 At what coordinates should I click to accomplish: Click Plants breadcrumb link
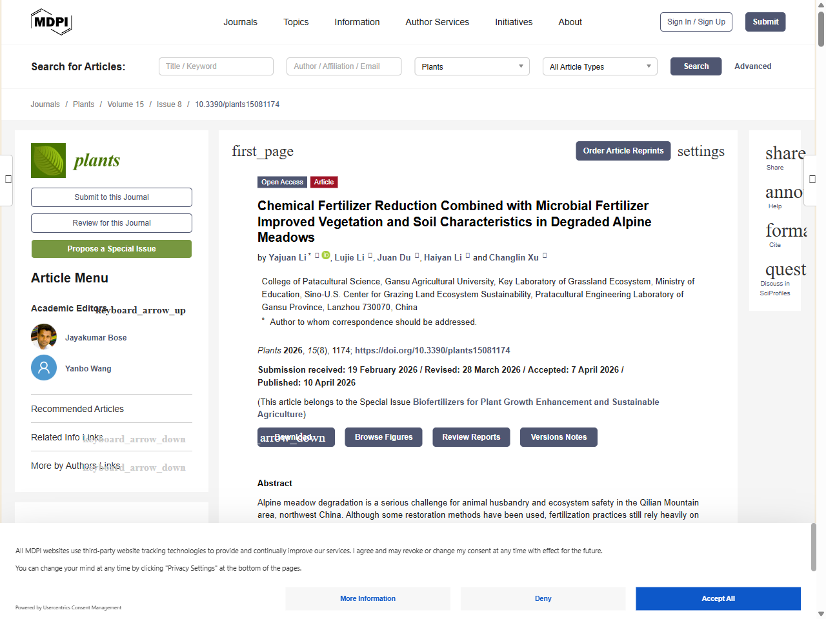click(83, 104)
